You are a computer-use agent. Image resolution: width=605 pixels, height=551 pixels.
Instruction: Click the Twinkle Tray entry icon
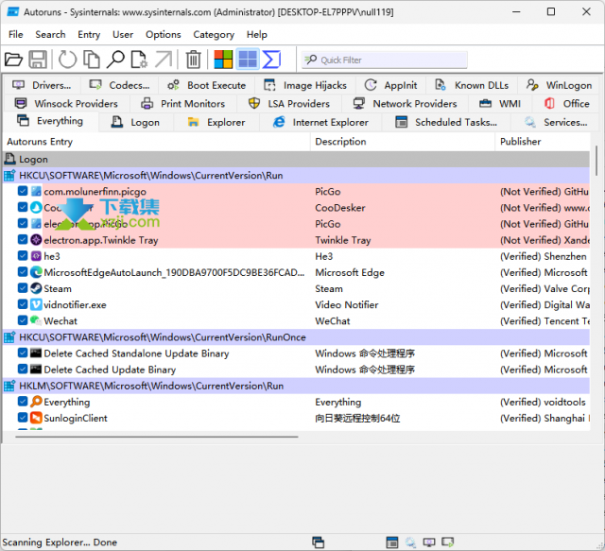(36, 240)
